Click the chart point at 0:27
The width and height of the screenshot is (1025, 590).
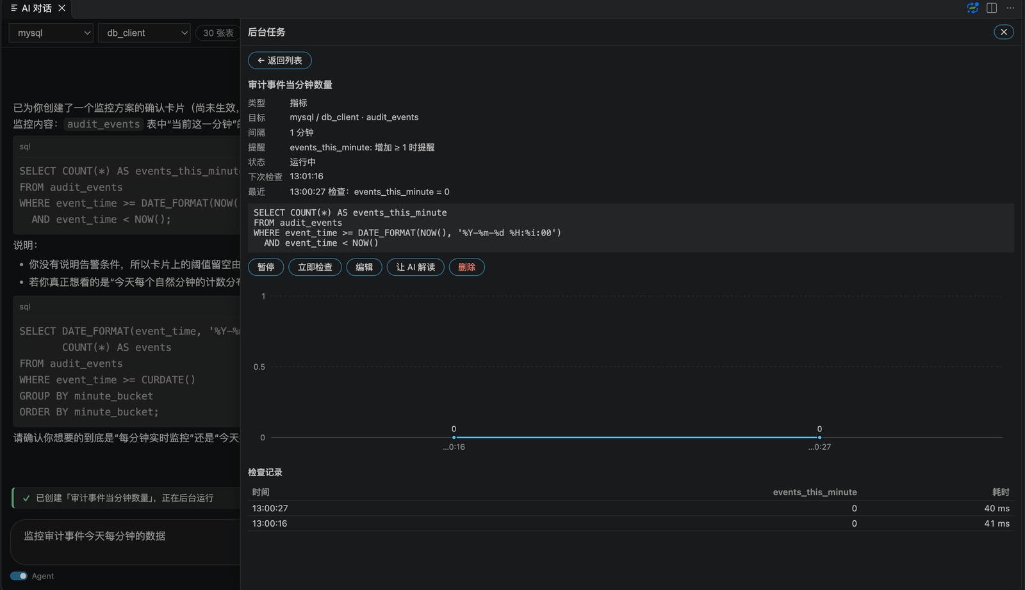(819, 438)
